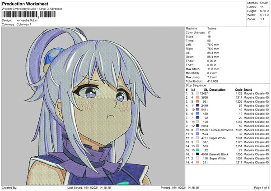The height and width of the screenshot is (191, 271).
Task: Select the navy swatch in stop row 9
Action: click(197, 126)
